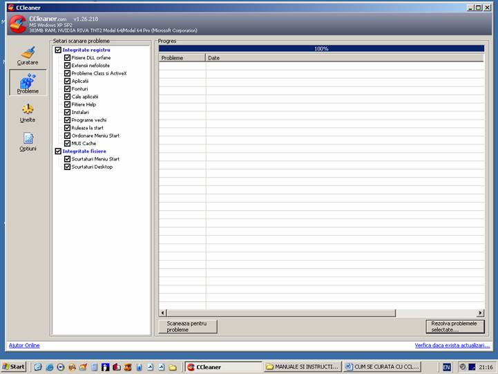
Task: Open the Optiuni settings section
Action: (28, 142)
